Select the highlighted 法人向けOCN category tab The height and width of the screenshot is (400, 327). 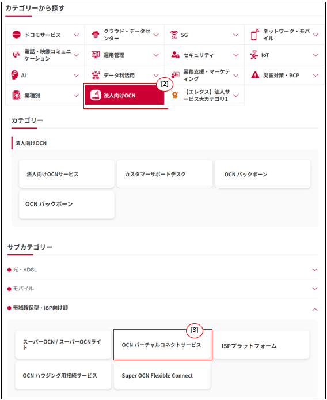[124, 95]
